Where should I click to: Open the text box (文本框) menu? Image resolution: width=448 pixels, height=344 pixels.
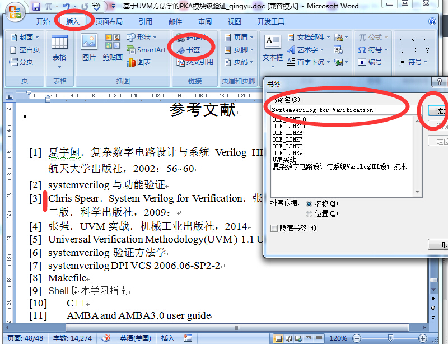(x=273, y=52)
